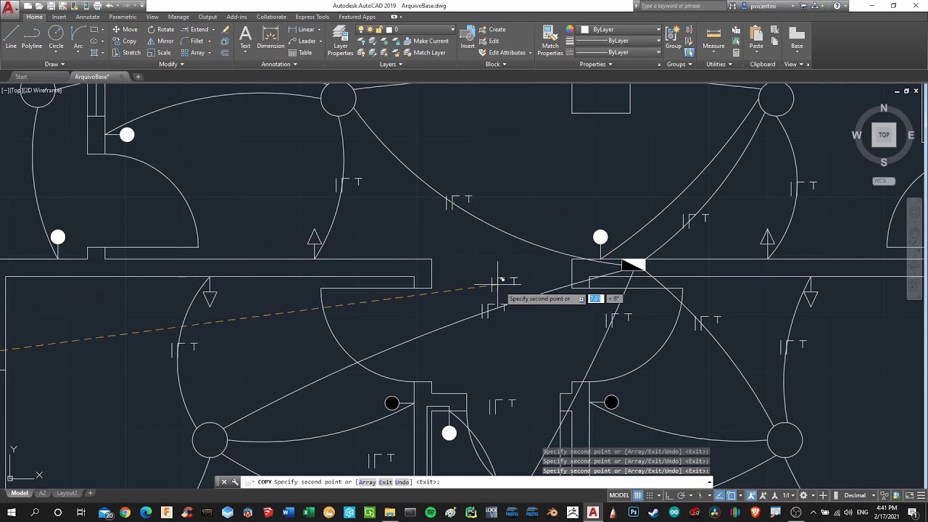Select the Text annotation tool
This screenshot has width=928, height=522.
click(245, 38)
